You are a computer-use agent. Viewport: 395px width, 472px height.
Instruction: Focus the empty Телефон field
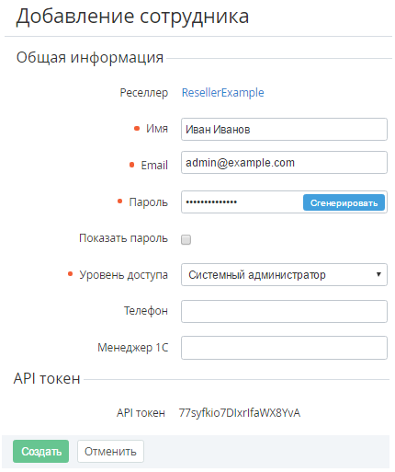pyautogui.click(x=284, y=311)
